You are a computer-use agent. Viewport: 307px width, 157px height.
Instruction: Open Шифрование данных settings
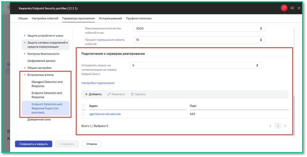(41, 61)
